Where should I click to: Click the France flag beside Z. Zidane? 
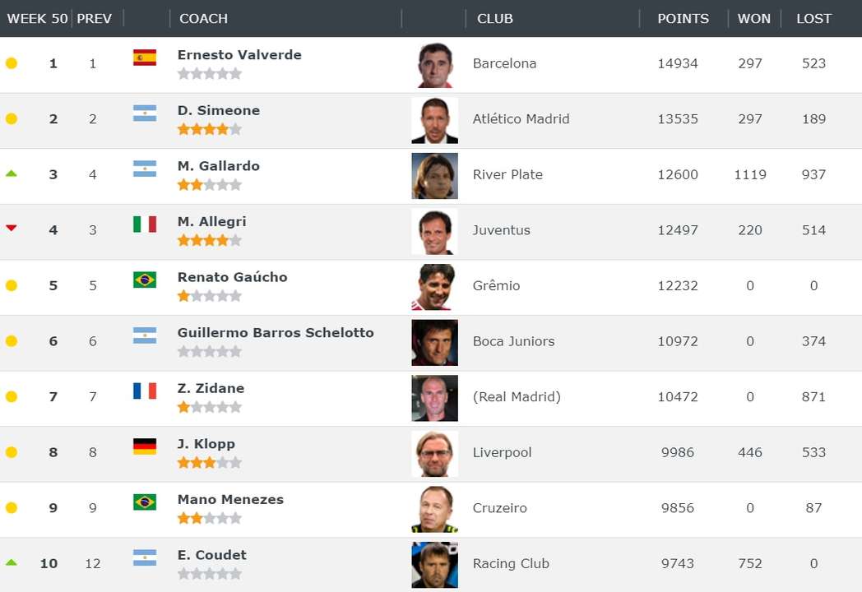click(x=145, y=391)
